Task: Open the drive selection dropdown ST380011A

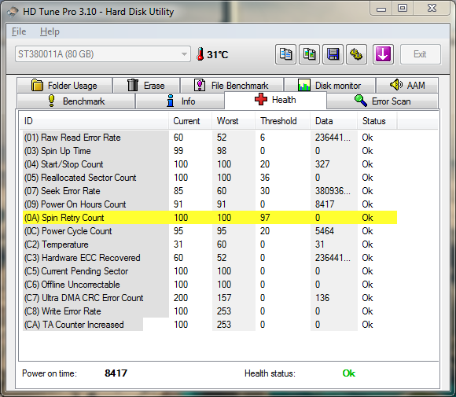Action: [x=103, y=54]
